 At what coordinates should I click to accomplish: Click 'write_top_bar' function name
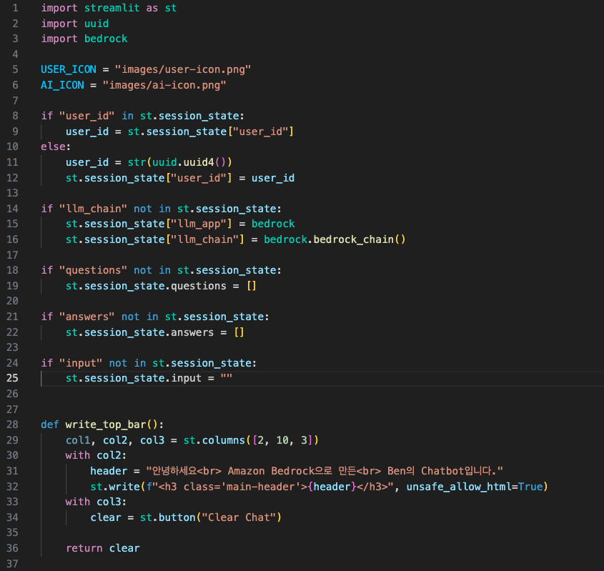pos(106,424)
